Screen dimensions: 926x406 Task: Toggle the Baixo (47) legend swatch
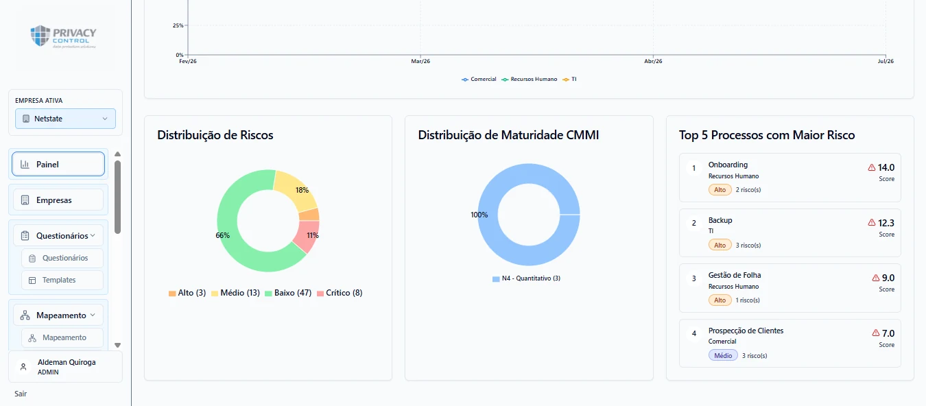coord(269,293)
